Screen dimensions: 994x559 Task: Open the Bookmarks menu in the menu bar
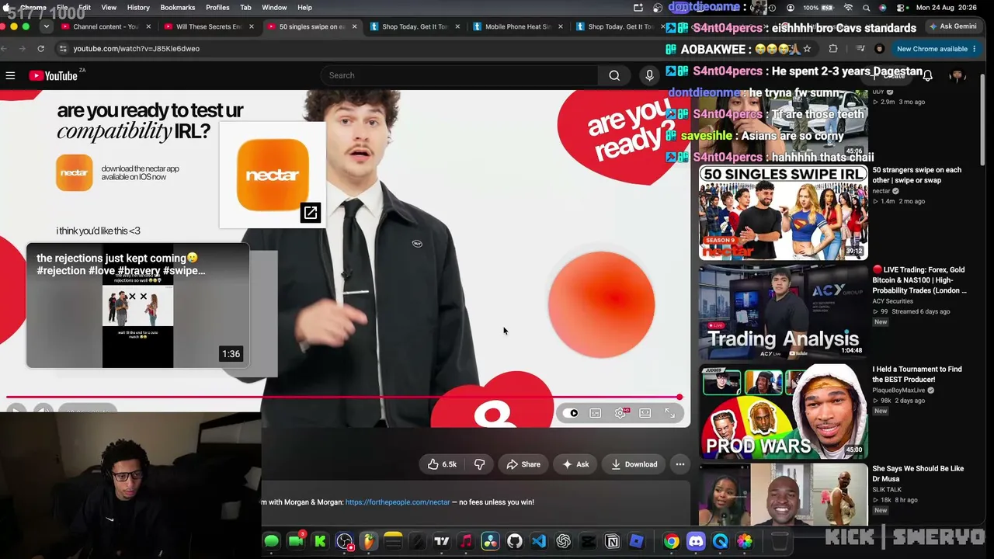click(x=178, y=8)
